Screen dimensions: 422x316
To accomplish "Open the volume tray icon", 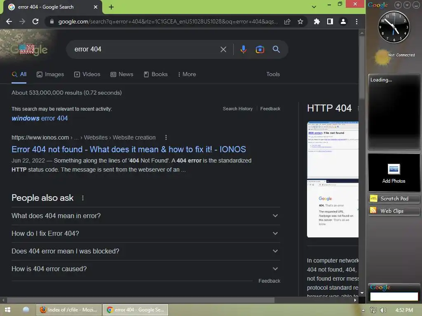I will (x=383, y=310).
